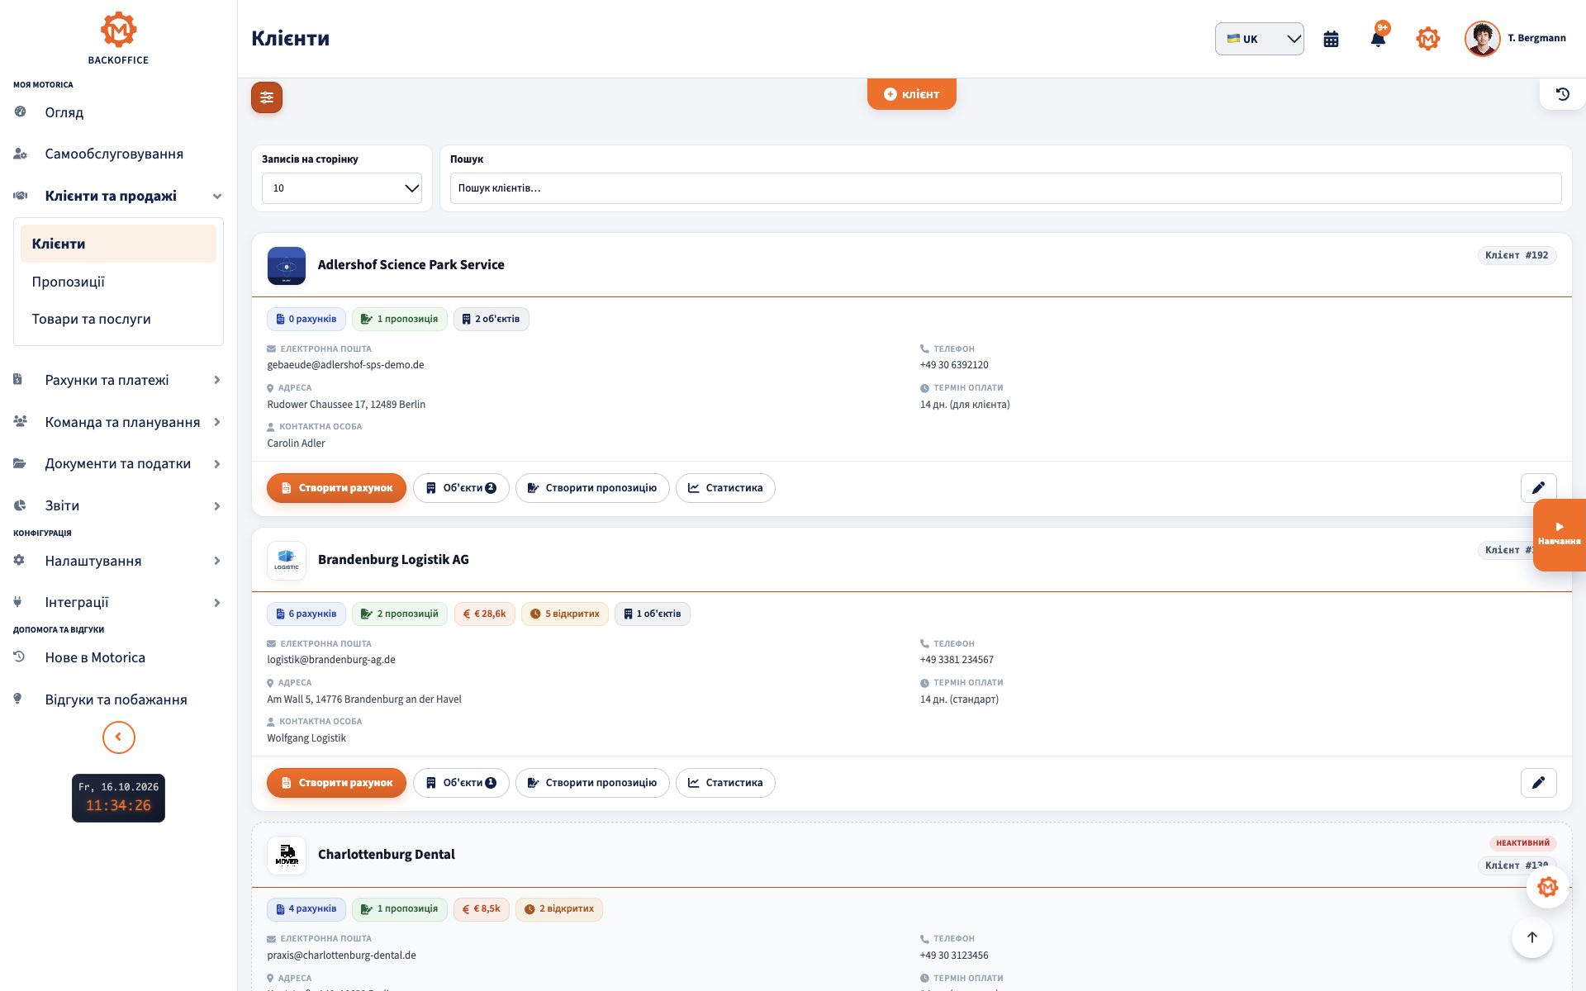Open notifications bell icon

1378,39
